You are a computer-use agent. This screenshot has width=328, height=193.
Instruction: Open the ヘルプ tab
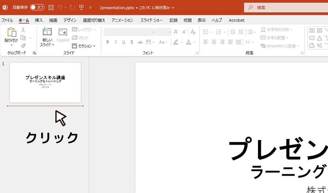217,20
